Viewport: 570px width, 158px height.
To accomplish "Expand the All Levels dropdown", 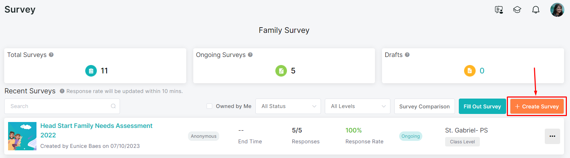I will click(358, 106).
